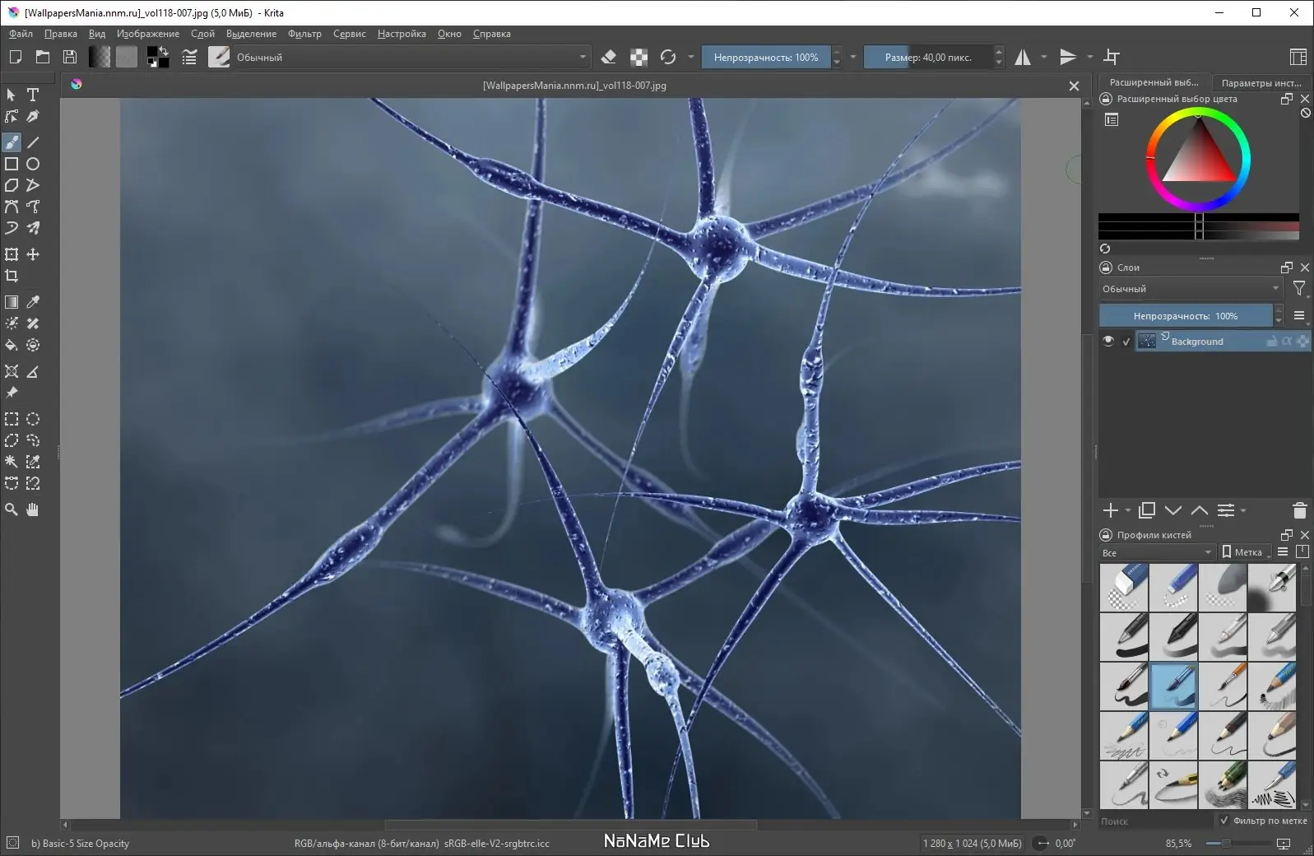Select the Move tool
The height and width of the screenshot is (856, 1314).
point(33,254)
